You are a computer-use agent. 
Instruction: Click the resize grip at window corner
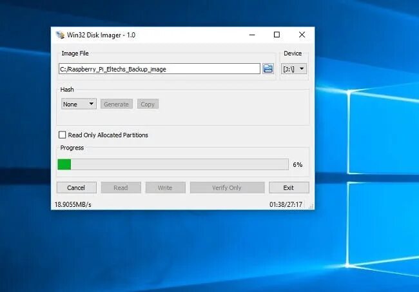tap(311, 206)
